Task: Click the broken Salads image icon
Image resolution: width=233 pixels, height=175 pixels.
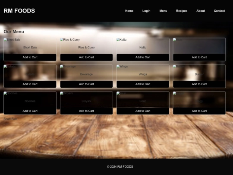Action: [5, 67]
